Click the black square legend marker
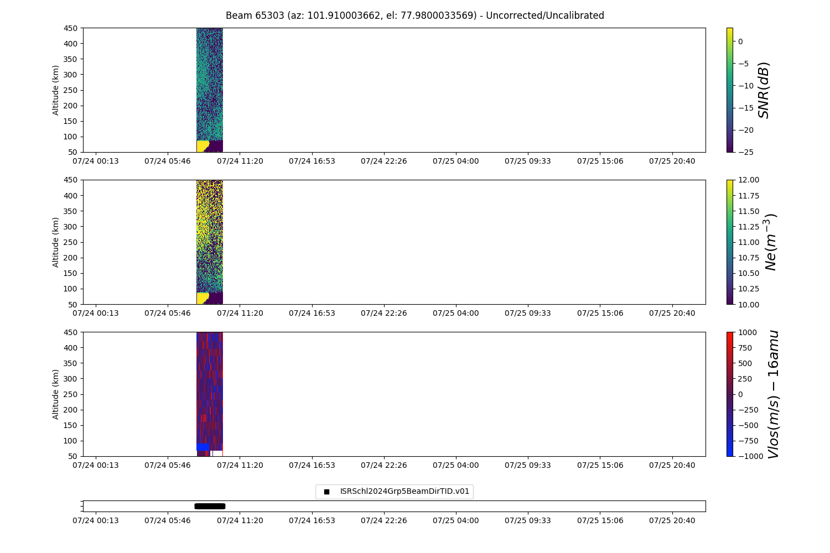 coord(326,492)
